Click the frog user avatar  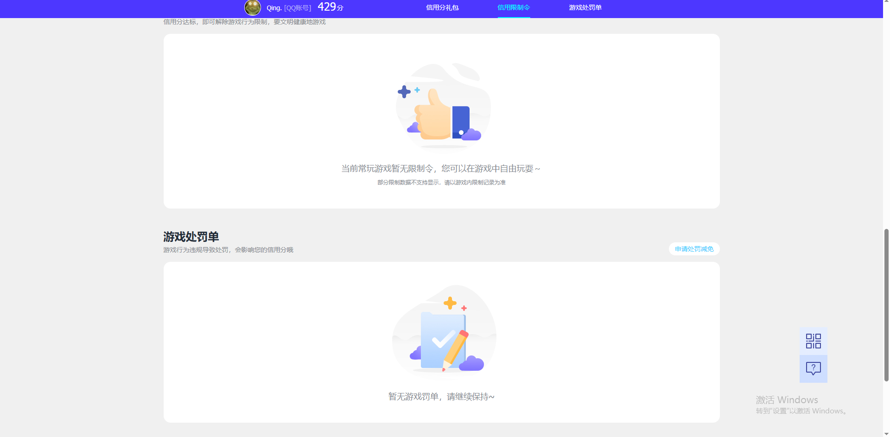(x=253, y=7)
